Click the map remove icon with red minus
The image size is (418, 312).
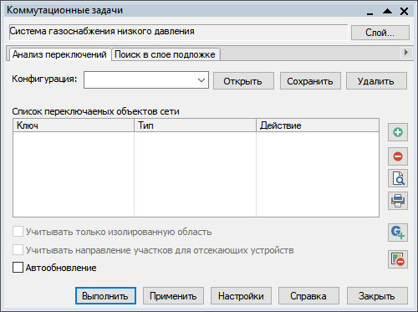click(x=398, y=259)
